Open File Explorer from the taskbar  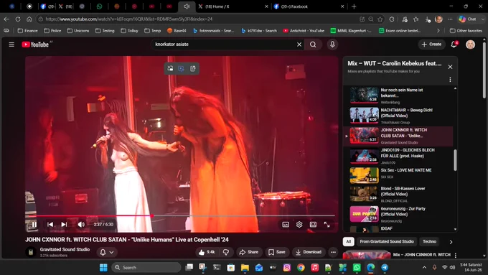pyautogui.click(x=245, y=268)
